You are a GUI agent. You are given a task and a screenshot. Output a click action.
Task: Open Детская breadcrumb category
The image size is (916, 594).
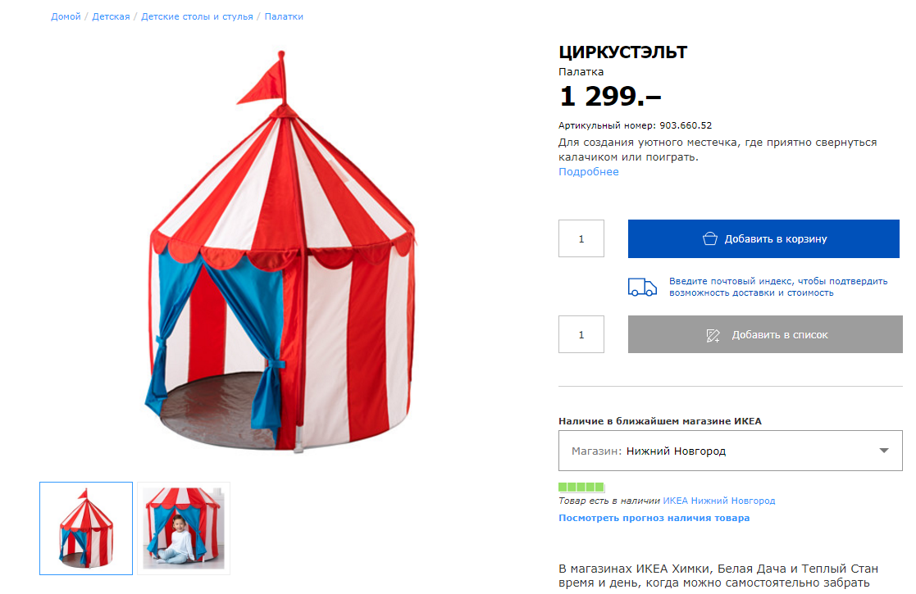pyautogui.click(x=111, y=16)
